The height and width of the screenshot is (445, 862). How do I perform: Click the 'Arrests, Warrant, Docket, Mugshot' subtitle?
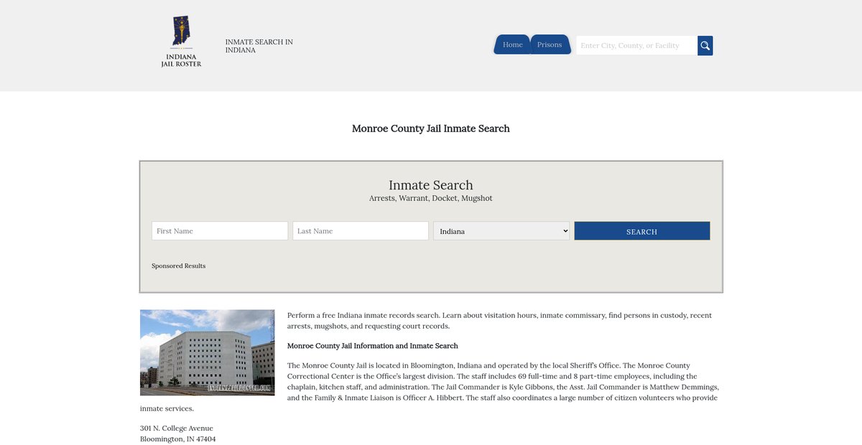click(x=431, y=198)
